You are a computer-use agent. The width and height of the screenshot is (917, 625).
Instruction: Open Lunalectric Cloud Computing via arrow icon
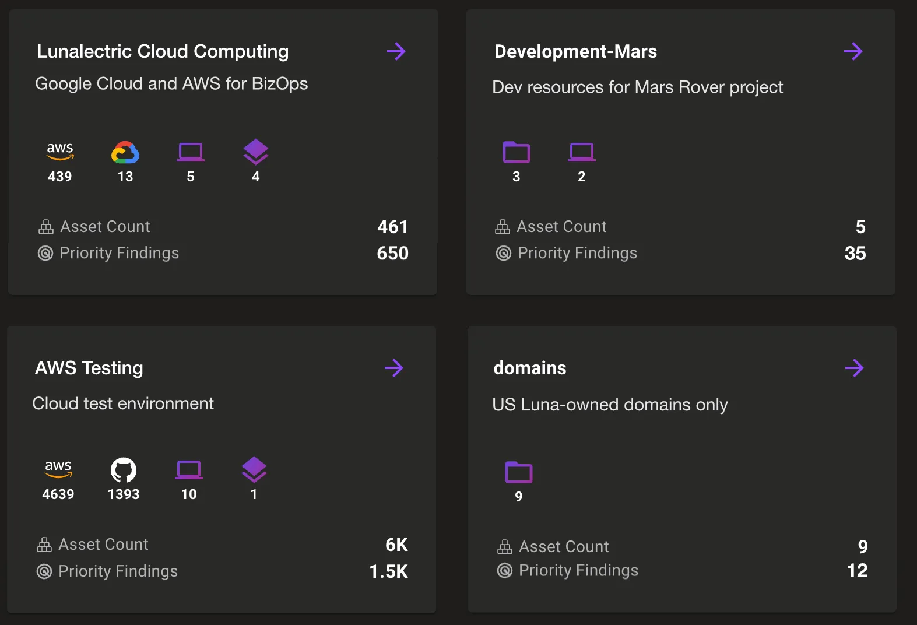click(396, 51)
